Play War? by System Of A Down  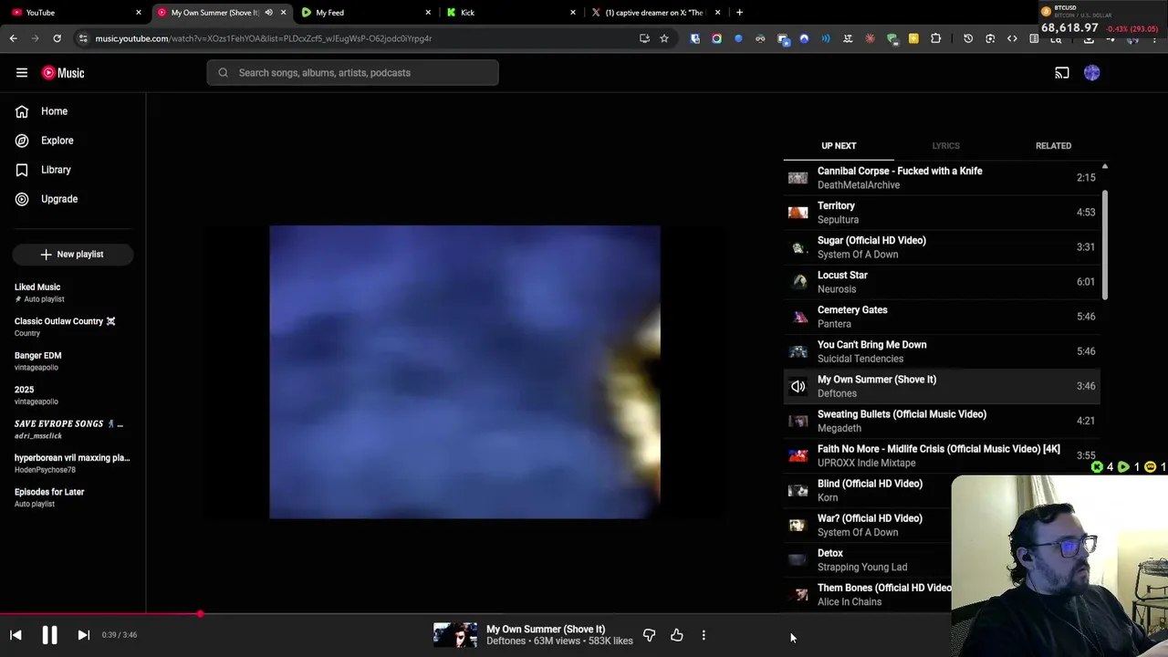867,525
